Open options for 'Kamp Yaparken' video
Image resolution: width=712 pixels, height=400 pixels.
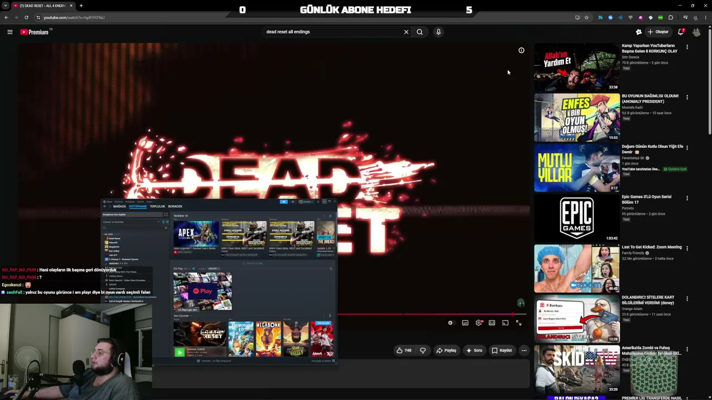(687, 47)
